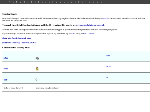Select letter 'g' in the alphabet bar

pos(35,2)
